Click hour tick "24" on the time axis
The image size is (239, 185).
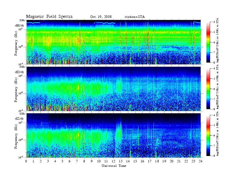pos(201,161)
